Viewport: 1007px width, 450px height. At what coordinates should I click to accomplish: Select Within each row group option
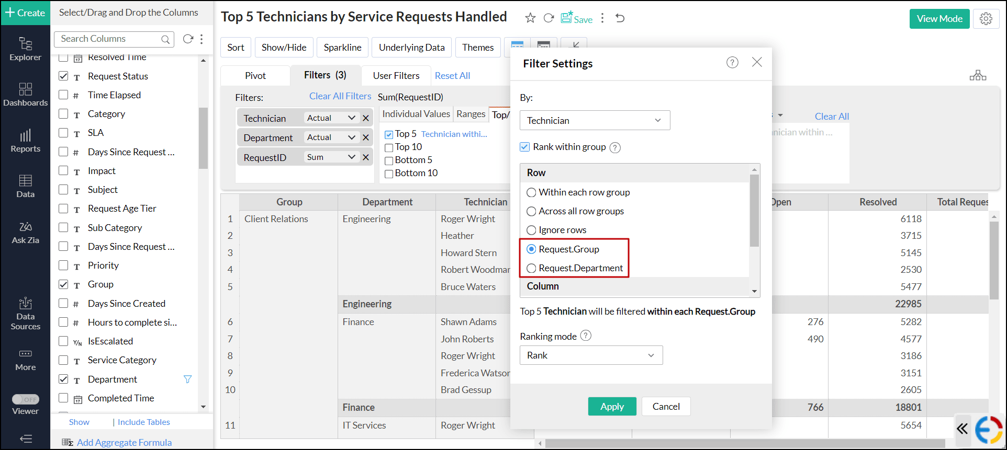[531, 192]
